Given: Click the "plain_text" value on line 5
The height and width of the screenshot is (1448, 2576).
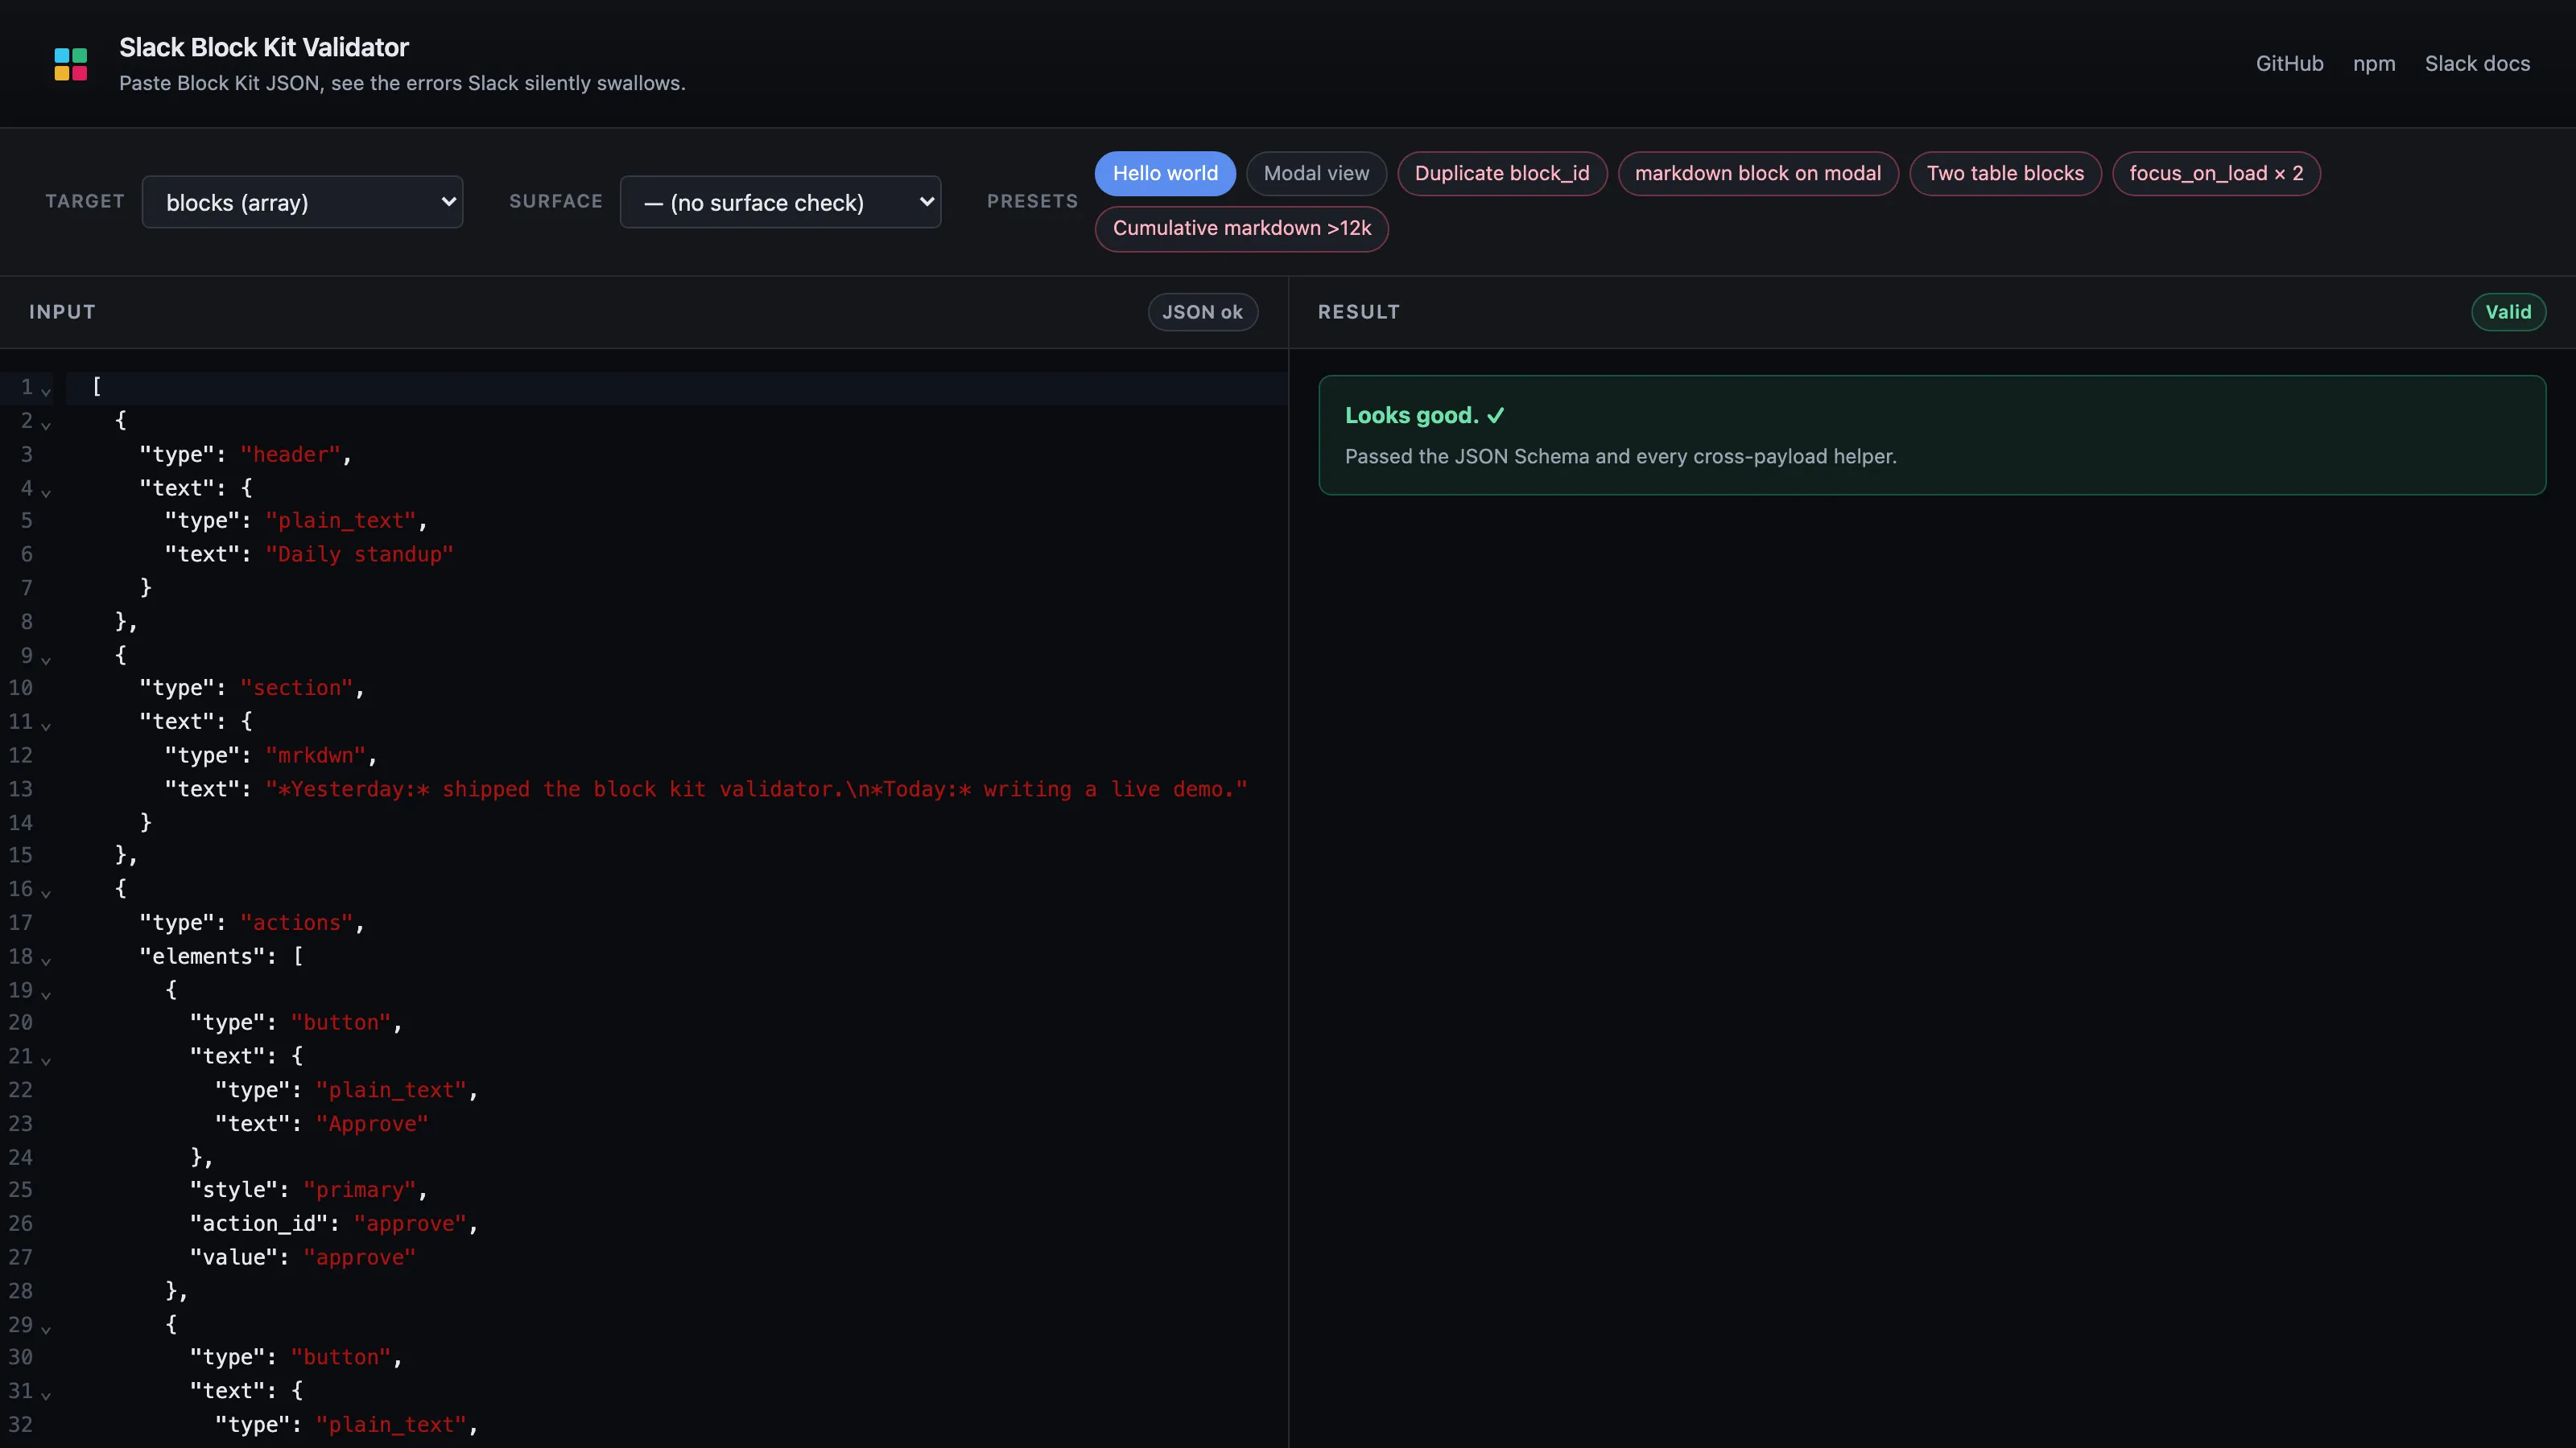Looking at the screenshot, I should point(340,521).
